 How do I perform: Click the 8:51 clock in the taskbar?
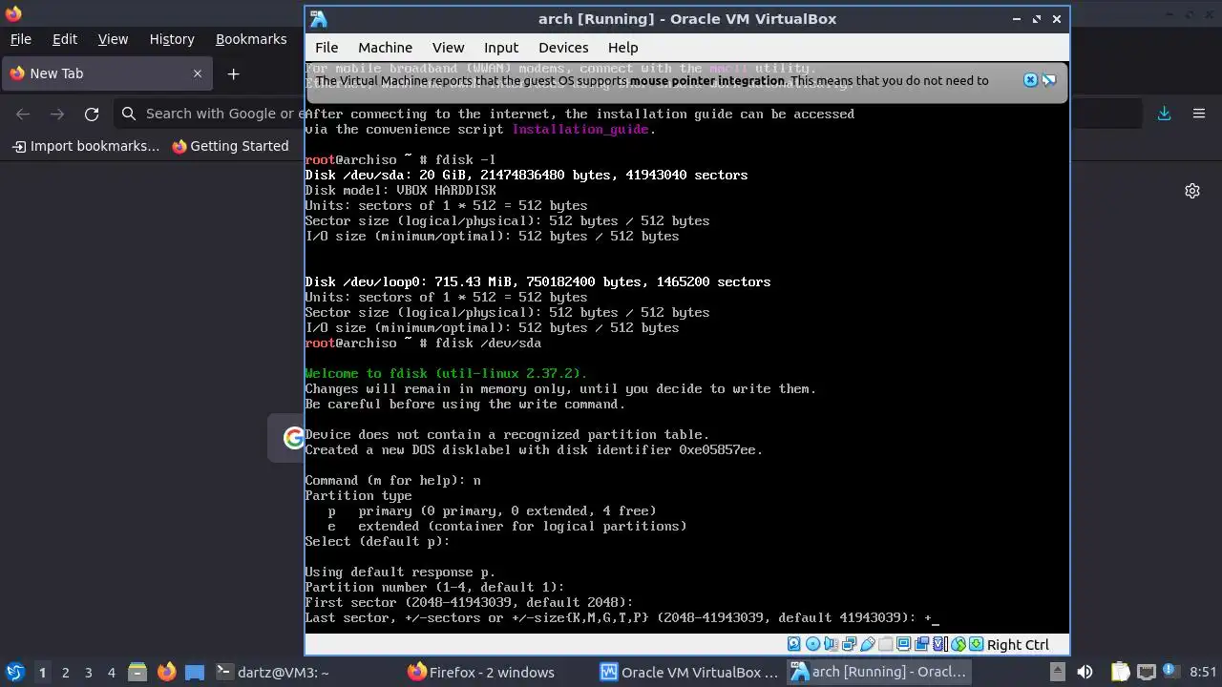pyautogui.click(x=1203, y=672)
